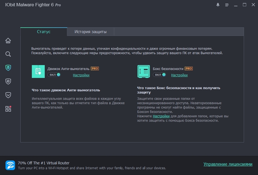Select the Anti-ransomware layered shield sidebar icon

click(8, 68)
